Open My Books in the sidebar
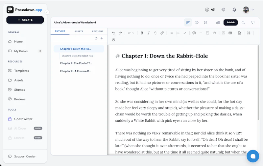The height and width of the screenshot is (166, 263). pos(25,51)
